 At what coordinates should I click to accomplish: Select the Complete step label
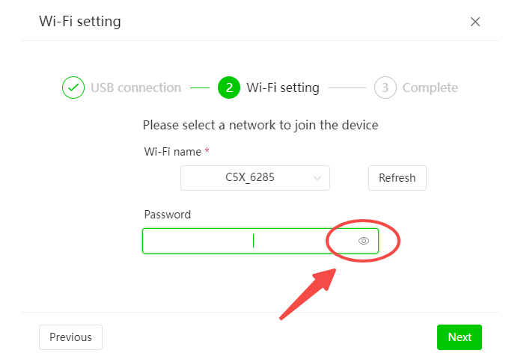click(x=430, y=88)
